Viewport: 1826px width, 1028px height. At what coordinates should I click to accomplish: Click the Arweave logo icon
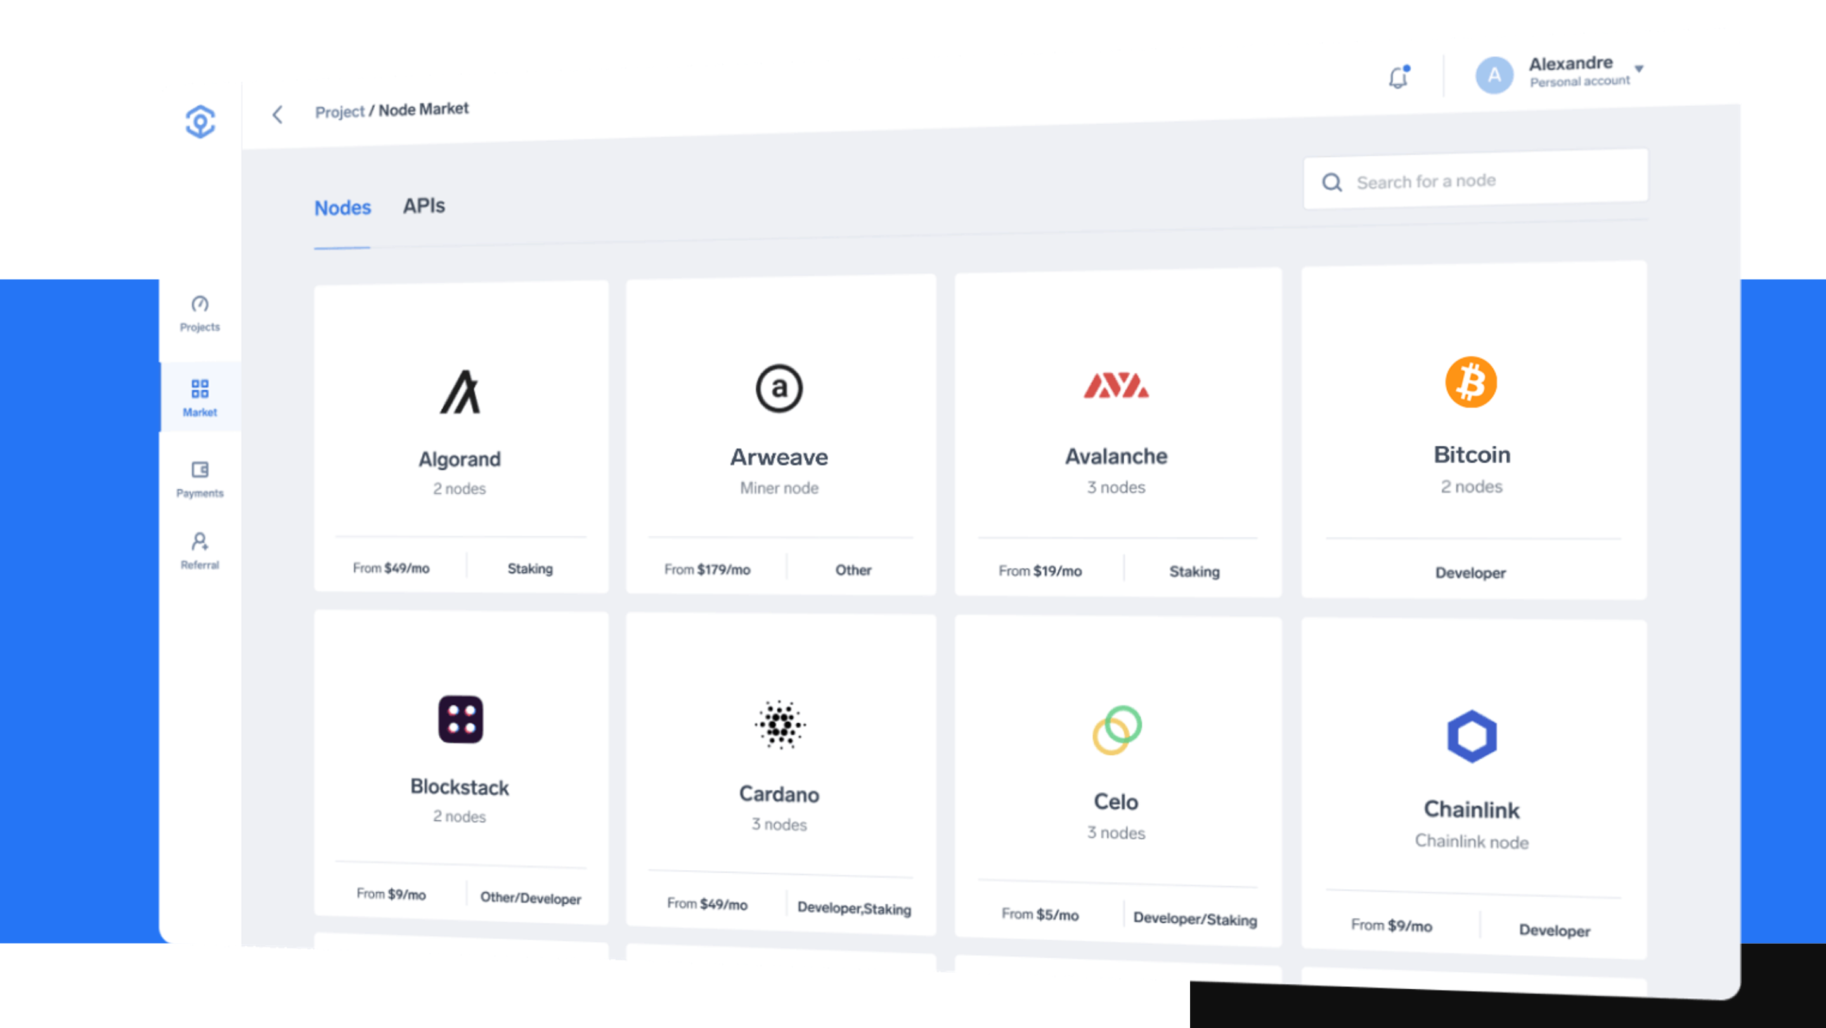779,389
